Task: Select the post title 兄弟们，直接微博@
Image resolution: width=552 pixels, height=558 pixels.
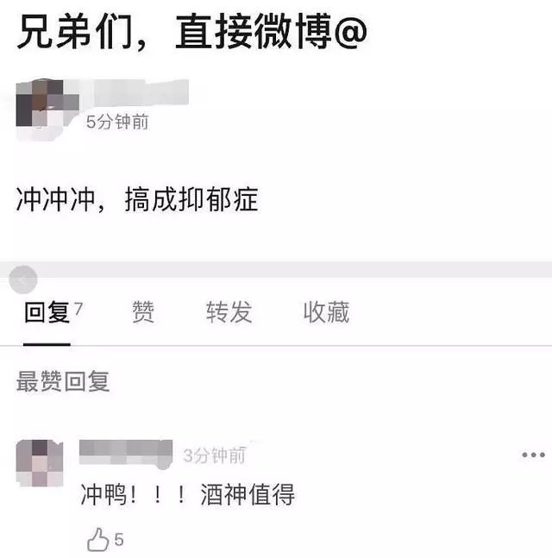Action: 191,31
